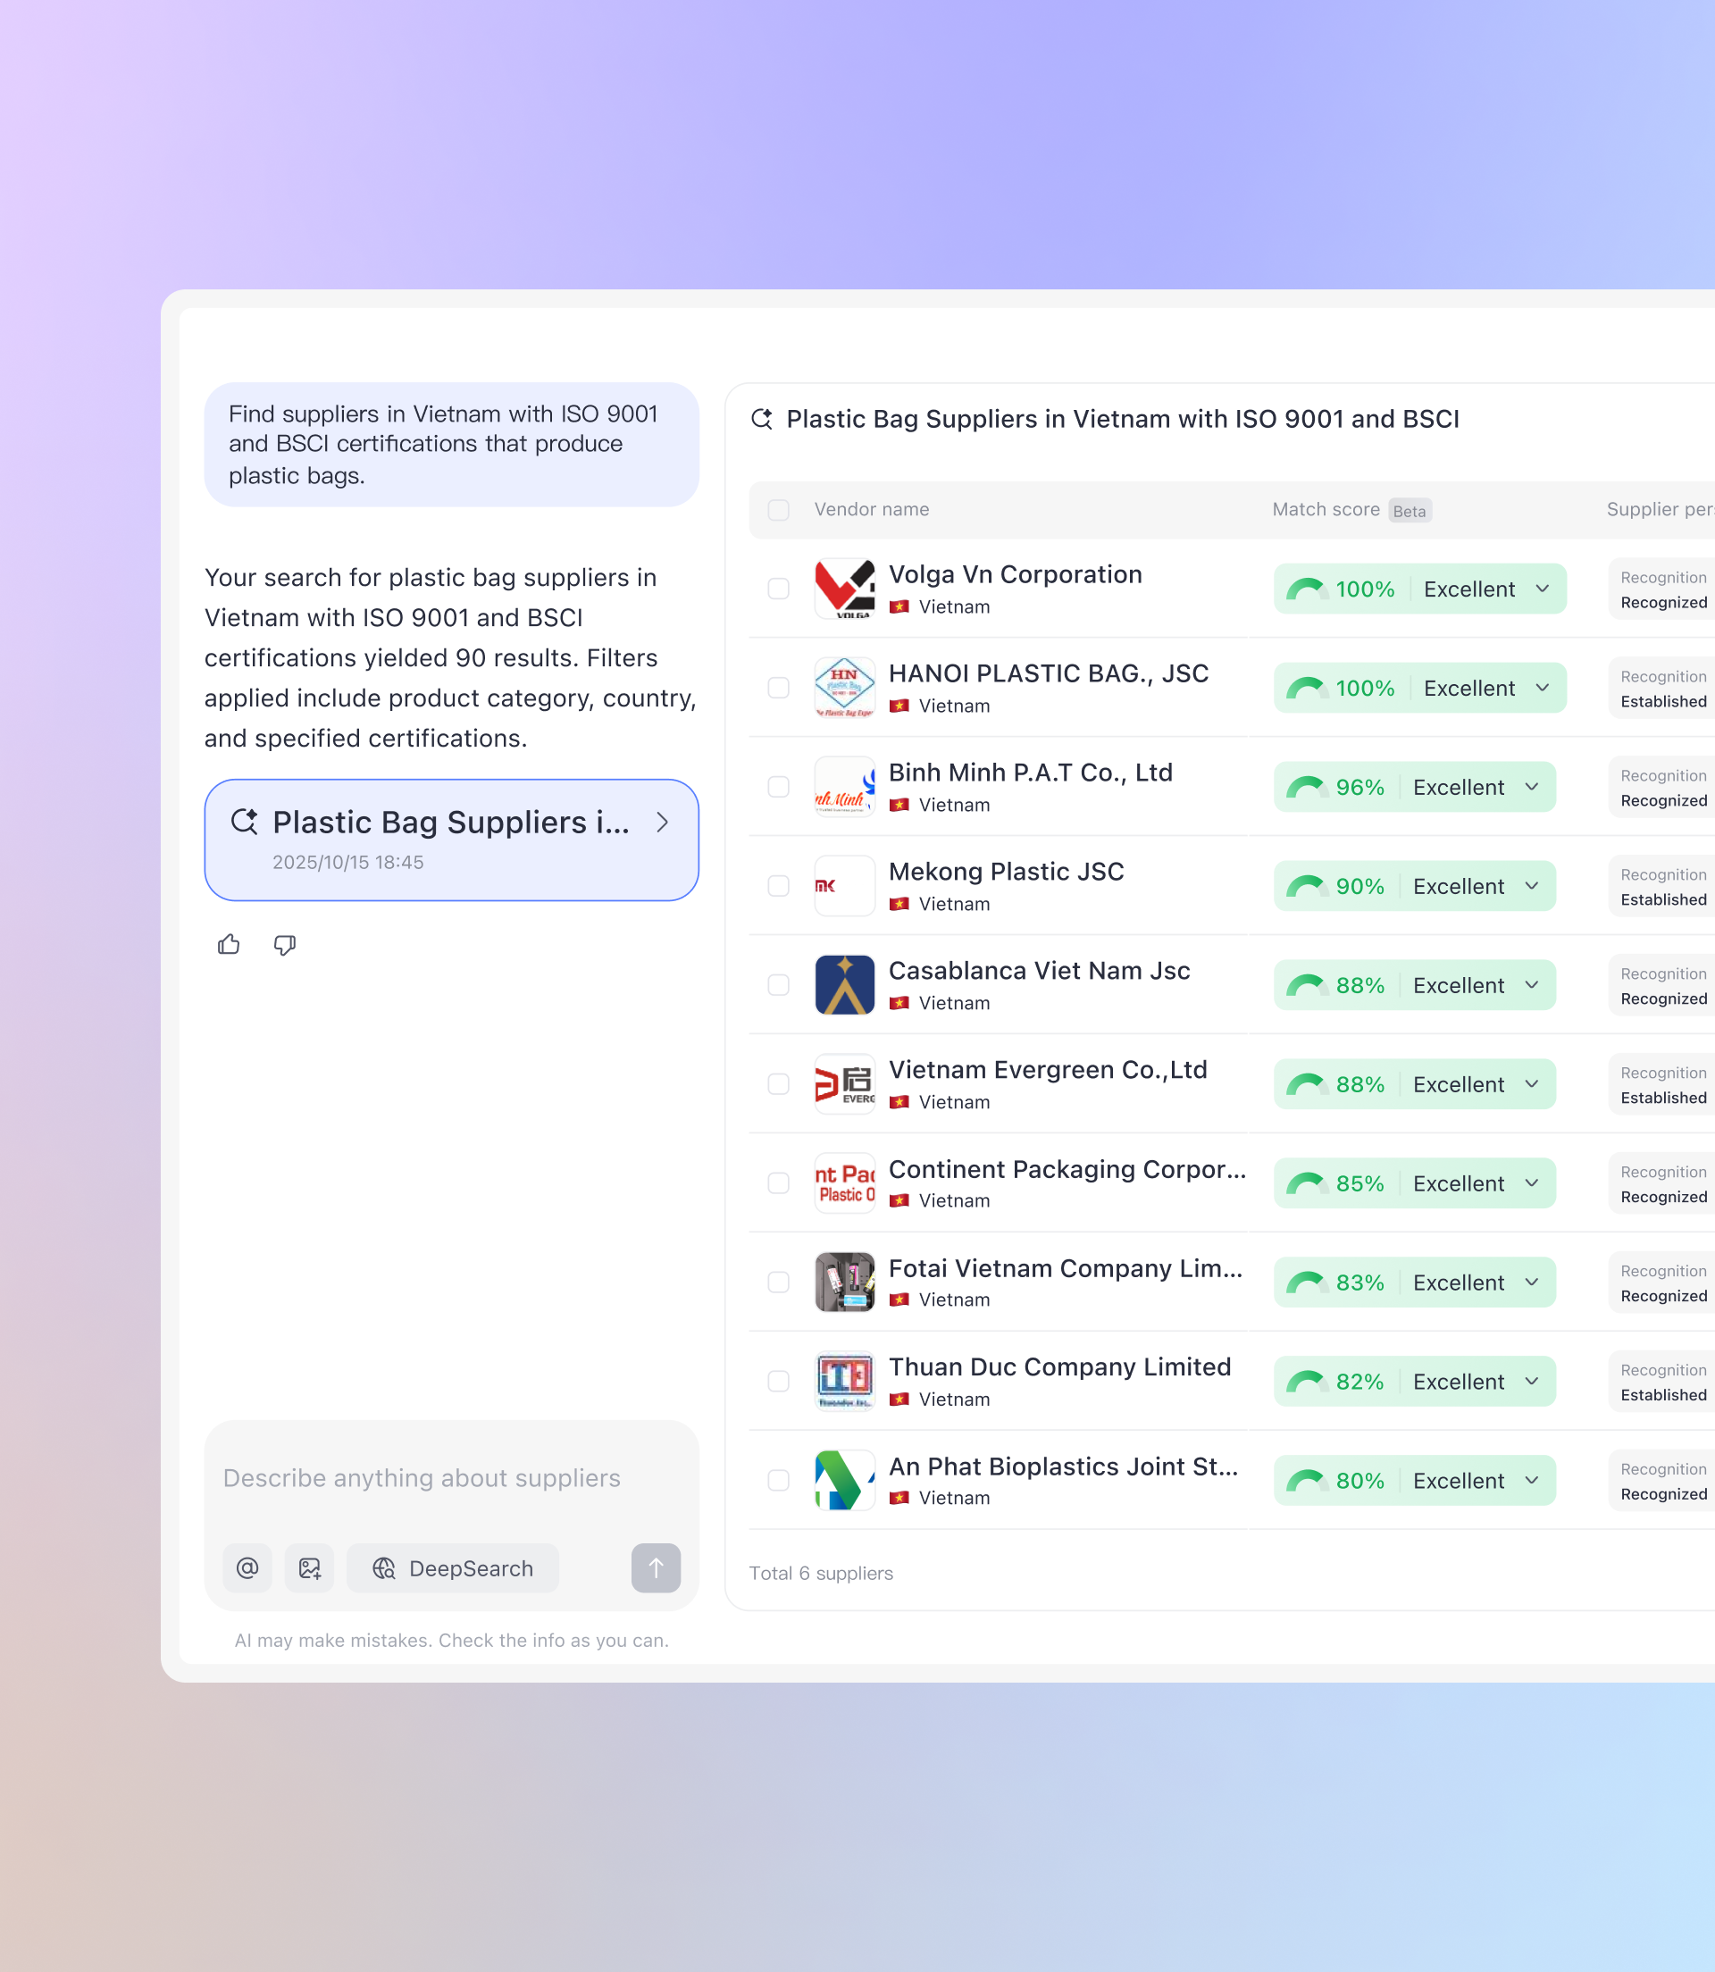Expand Binh Minh P.A.T 96% score chevron
The width and height of the screenshot is (1715, 1972).
tap(1531, 787)
